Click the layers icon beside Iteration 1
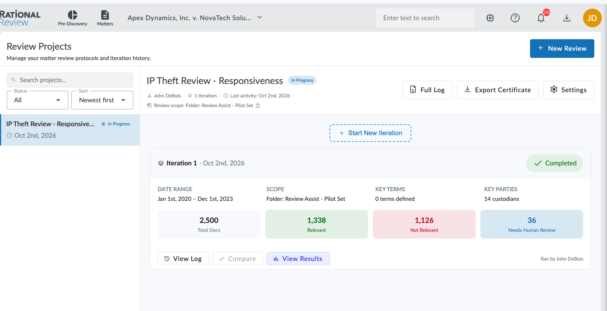607x311 pixels. pos(161,163)
